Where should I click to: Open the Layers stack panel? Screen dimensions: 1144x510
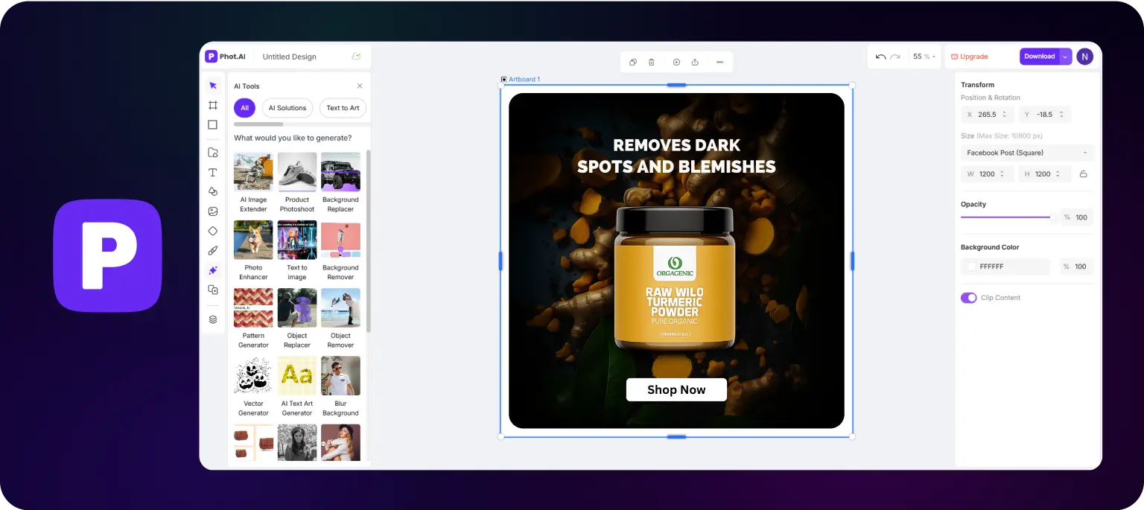(212, 319)
